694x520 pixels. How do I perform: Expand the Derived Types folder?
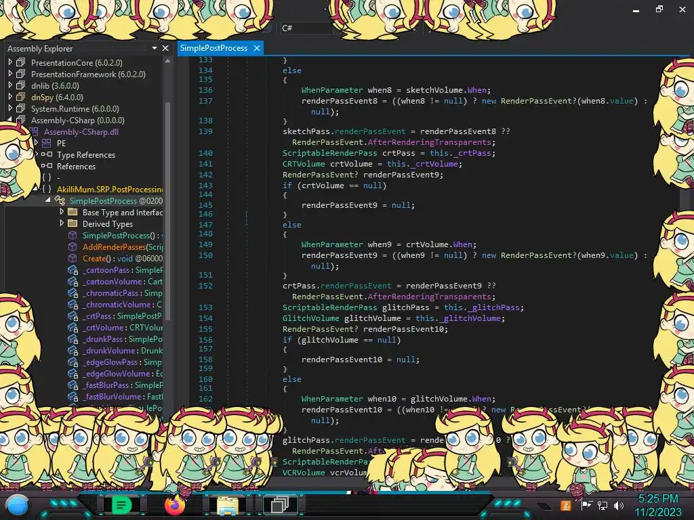pyautogui.click(x=62, y=223)
